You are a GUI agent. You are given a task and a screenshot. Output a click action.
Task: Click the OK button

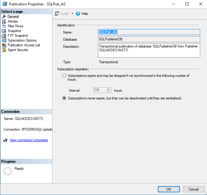(x=169, y=189)
